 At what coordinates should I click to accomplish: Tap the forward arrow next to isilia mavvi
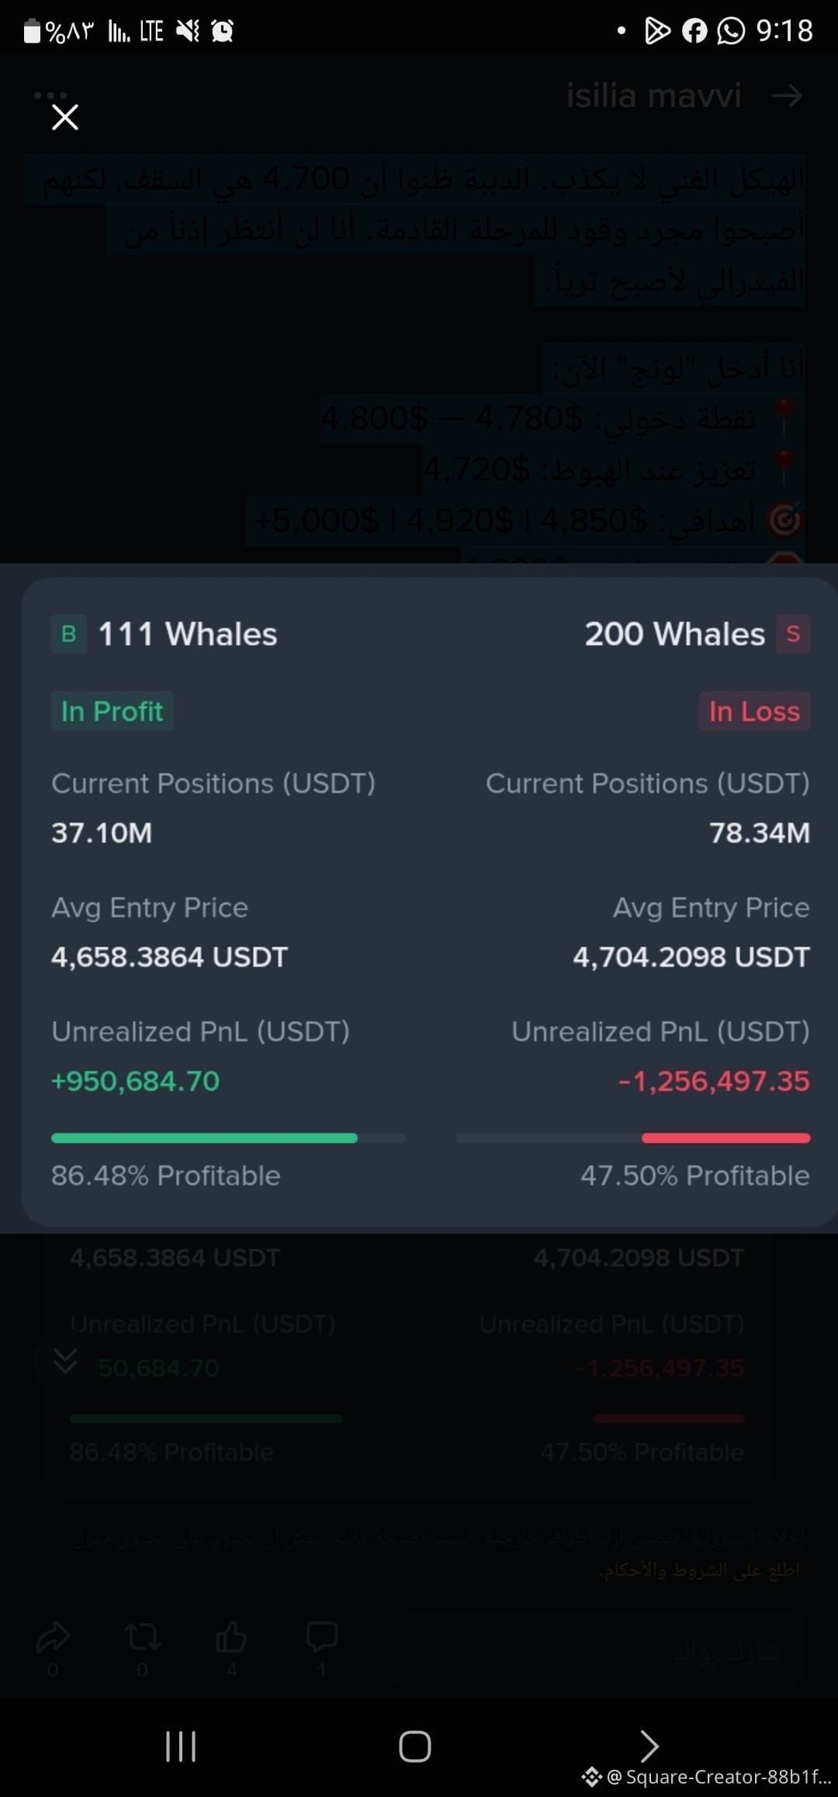787,96
